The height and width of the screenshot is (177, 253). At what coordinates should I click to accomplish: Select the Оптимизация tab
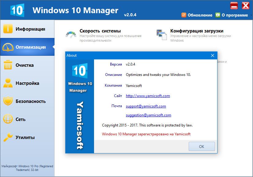27,47
